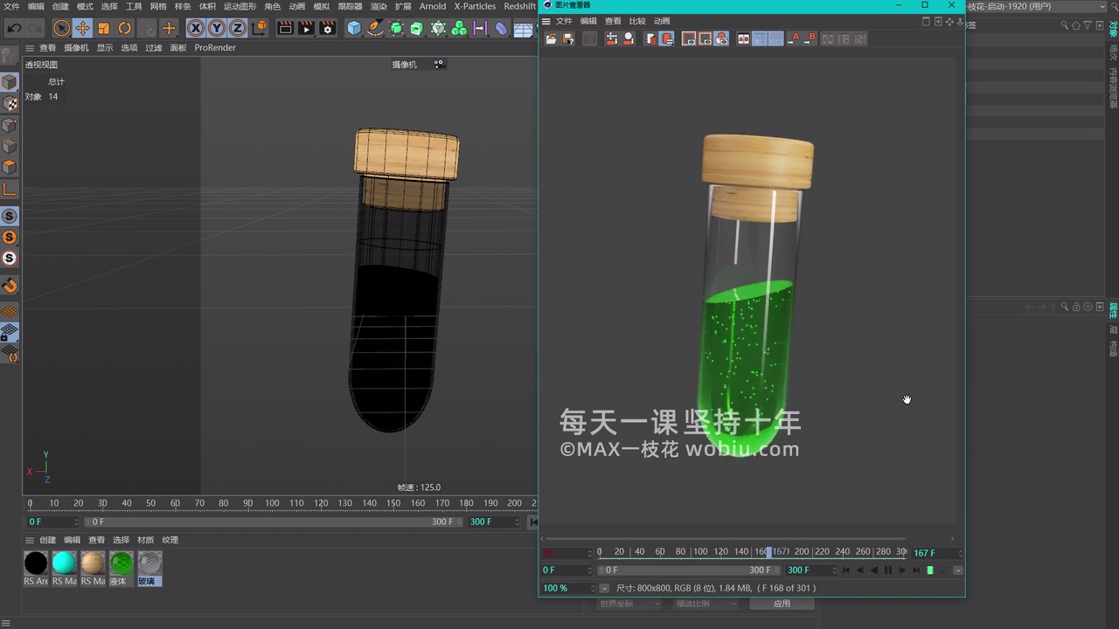Select the Move tool in top toolbar
The width and height of the screenshot is (1119, 629).
coord(82,28)
